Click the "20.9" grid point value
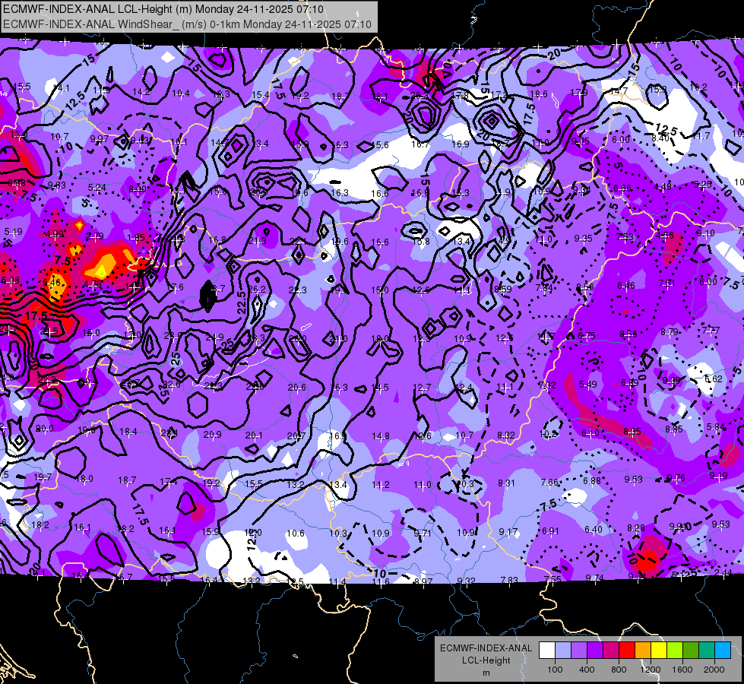This screenshot has height=684, width=744. (x=212, y=434)
